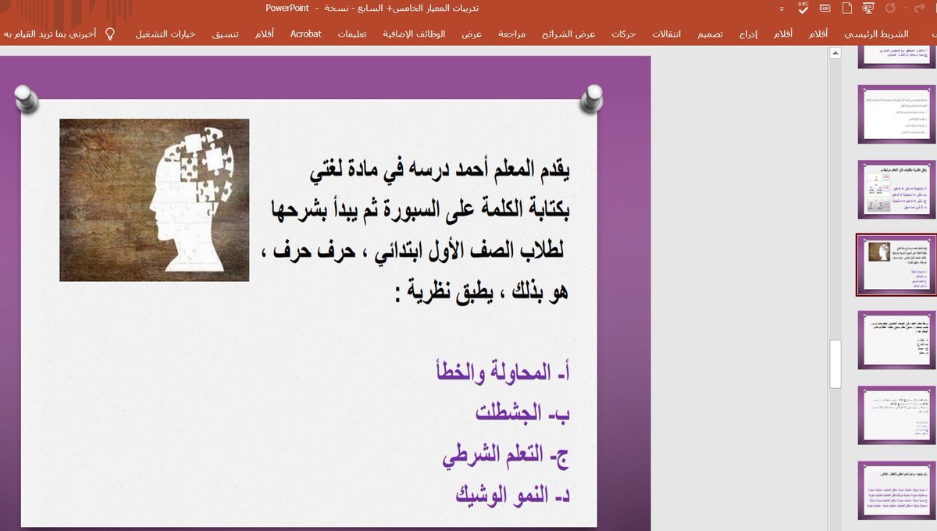Open the تصميم (Design) ribbon tab
937x531 pixels.
pos(710,34)
